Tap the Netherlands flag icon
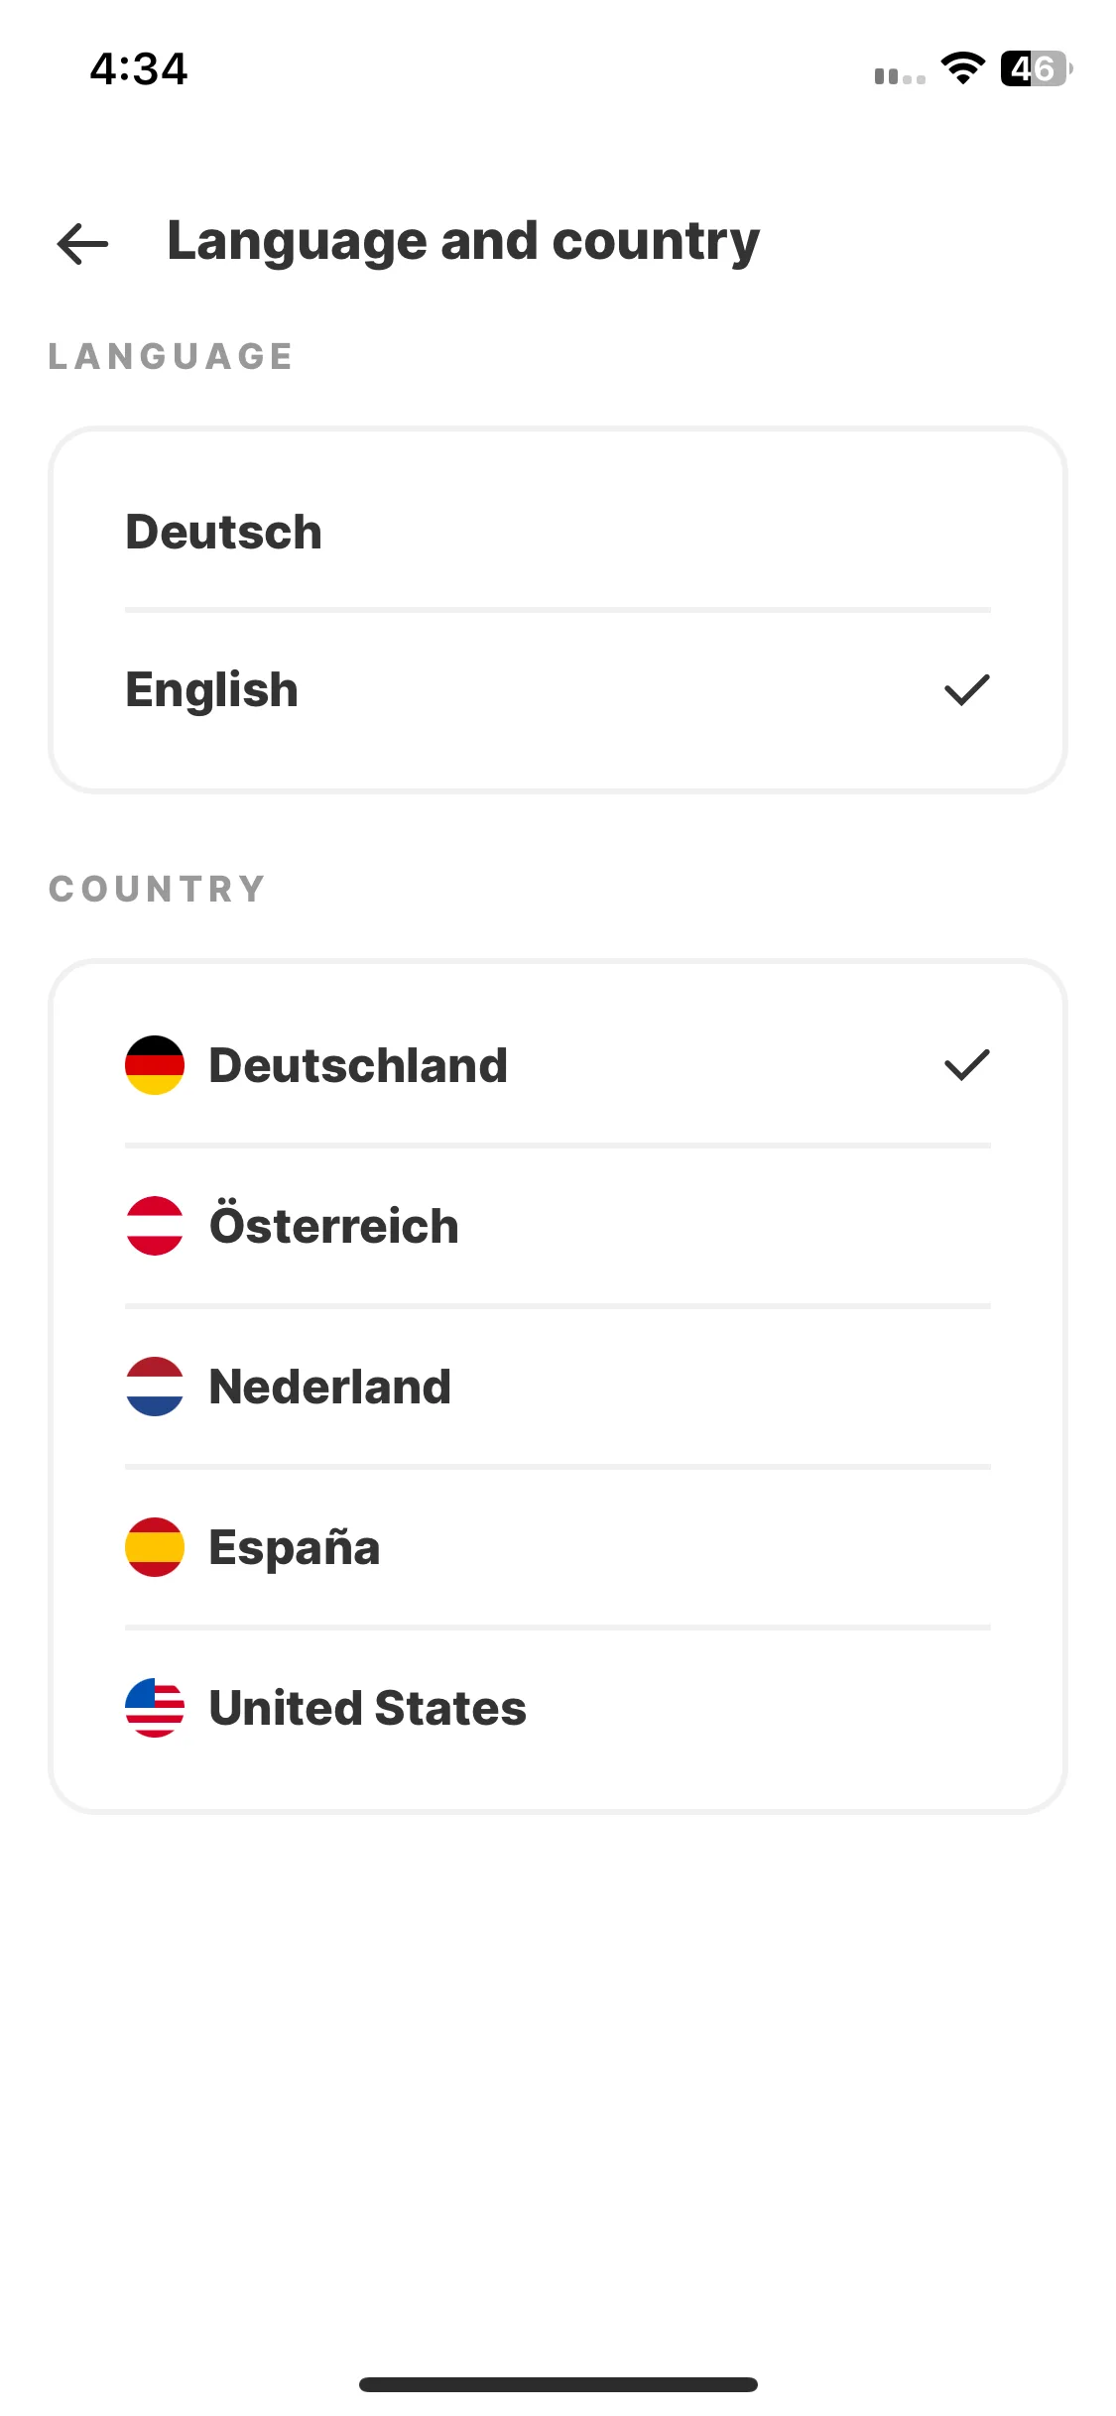Screen dimensions: 1116x2416 pyautogui.click(x=155, y=1387)
